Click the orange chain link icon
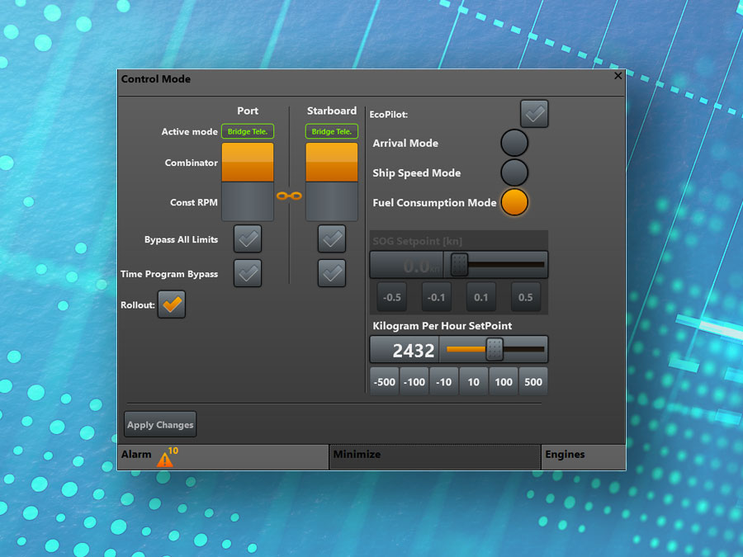 pos(289,196)
